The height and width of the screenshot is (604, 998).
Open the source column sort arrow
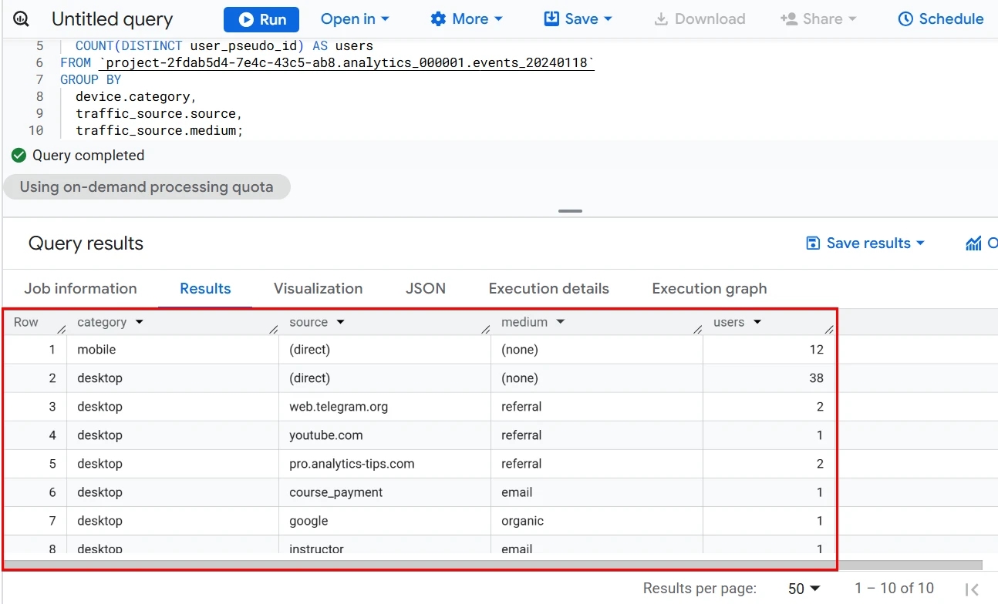tap(340, 322)
